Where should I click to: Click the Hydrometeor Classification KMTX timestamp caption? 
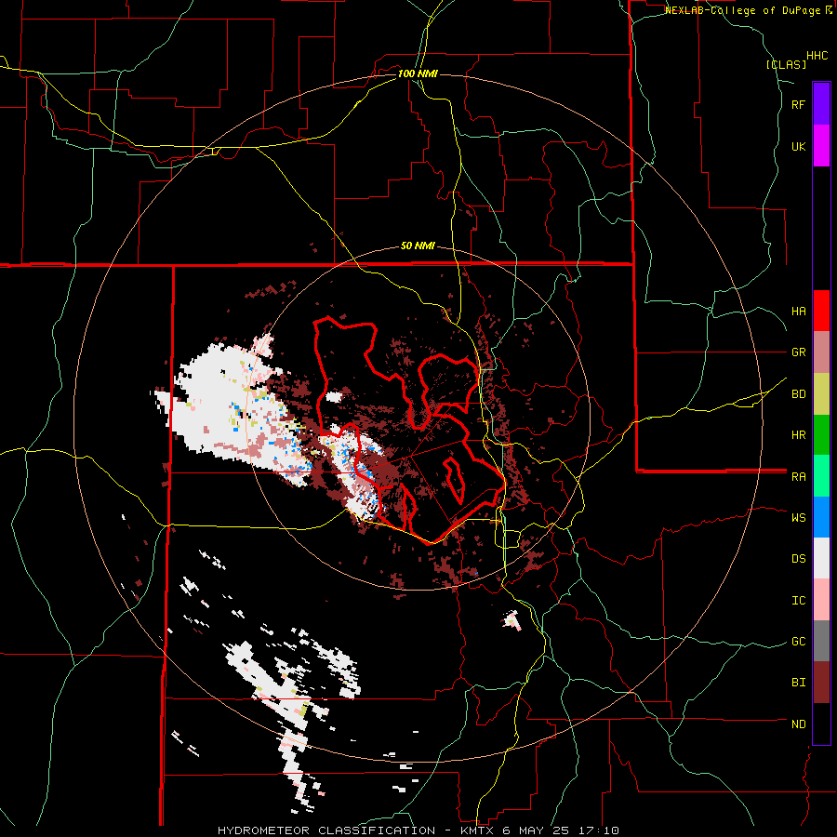click(x=418, y=830)
